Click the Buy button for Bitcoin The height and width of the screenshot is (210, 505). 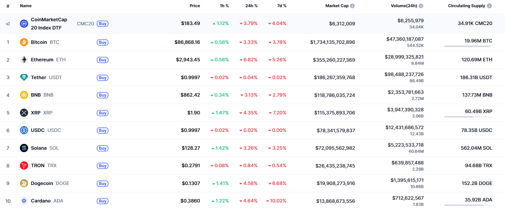[x=102, y=42]
